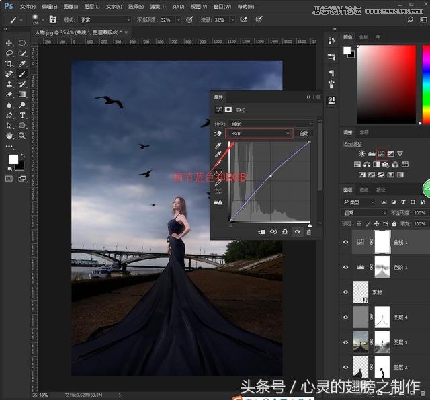The height and width of the screenshot is (400, 430).
Task: Click the reset adjustment arrow in Properties
Action: tap(286, 232)
